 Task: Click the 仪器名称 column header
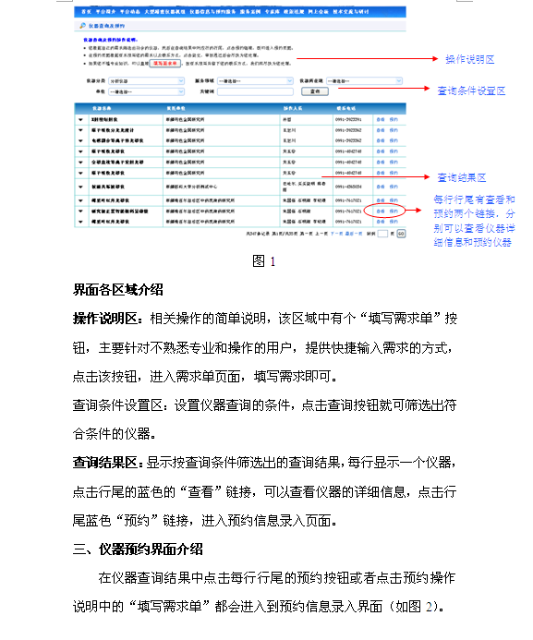click(x=102, y=108)
